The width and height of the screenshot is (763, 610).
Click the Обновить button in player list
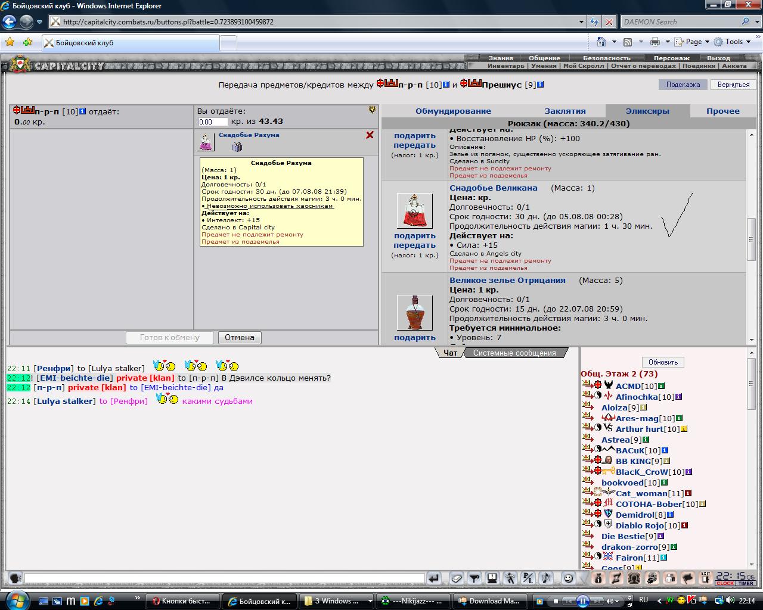tap(663, 362)
